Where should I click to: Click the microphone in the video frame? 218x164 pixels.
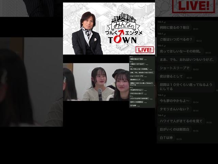(100, 94)
